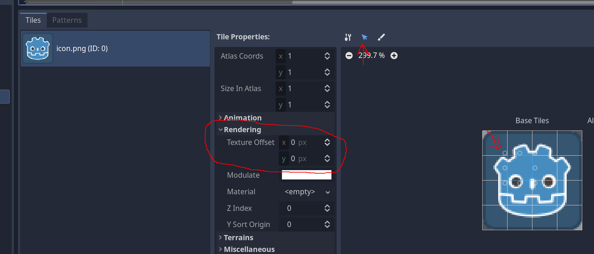Zoom in with the plus icon

tap(394, 55)
